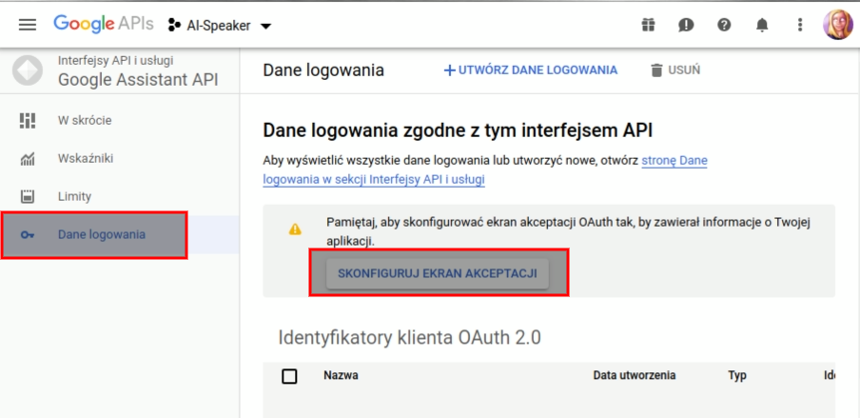Open the three-dot more options menu
Image resolution: width=860 pixels, height=418 pixels.
point(800,25)
